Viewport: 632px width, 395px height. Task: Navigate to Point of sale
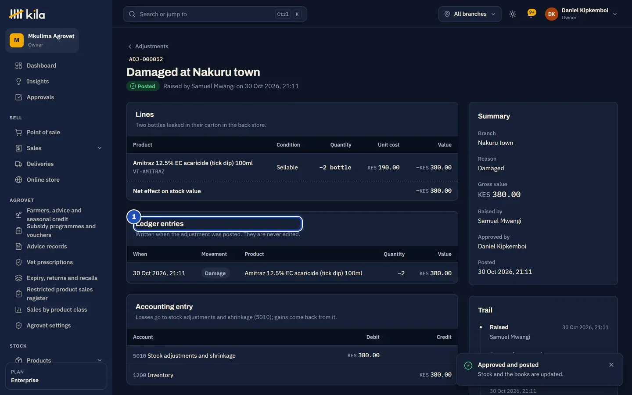[56, 133]
